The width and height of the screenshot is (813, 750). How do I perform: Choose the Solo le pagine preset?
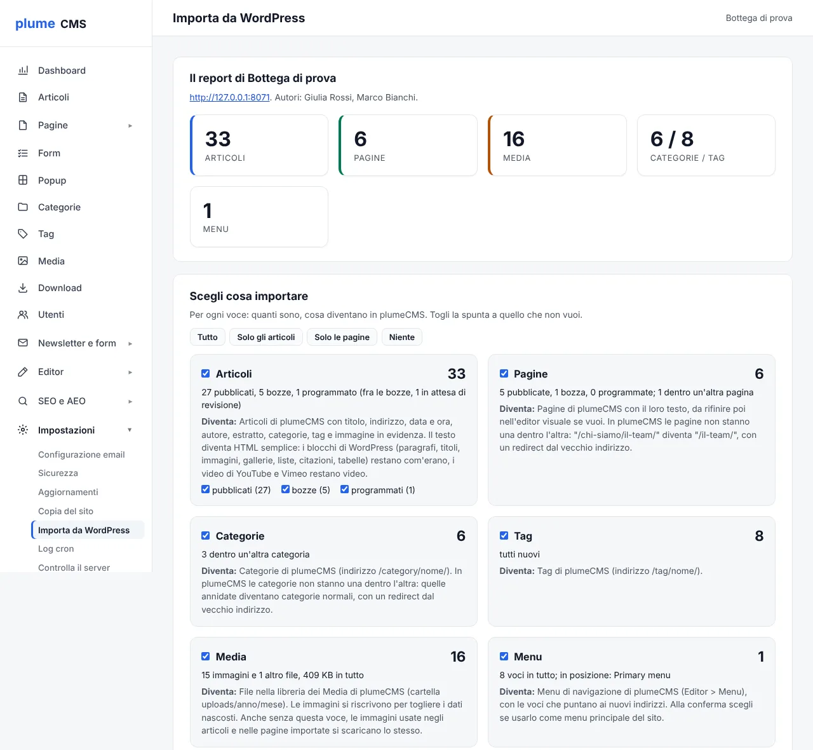pyautogui.click(x=342, y=337)
